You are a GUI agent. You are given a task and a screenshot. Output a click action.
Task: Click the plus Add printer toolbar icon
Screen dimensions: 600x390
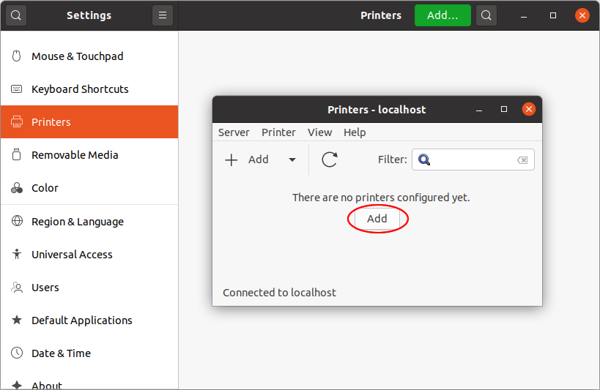[231, 160]
